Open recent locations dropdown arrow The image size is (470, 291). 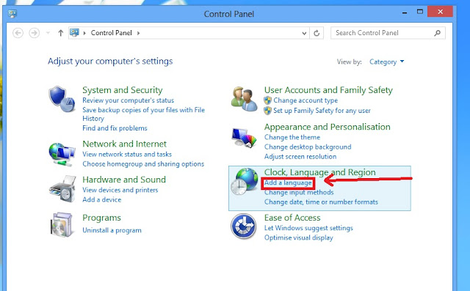coord(48,33)
